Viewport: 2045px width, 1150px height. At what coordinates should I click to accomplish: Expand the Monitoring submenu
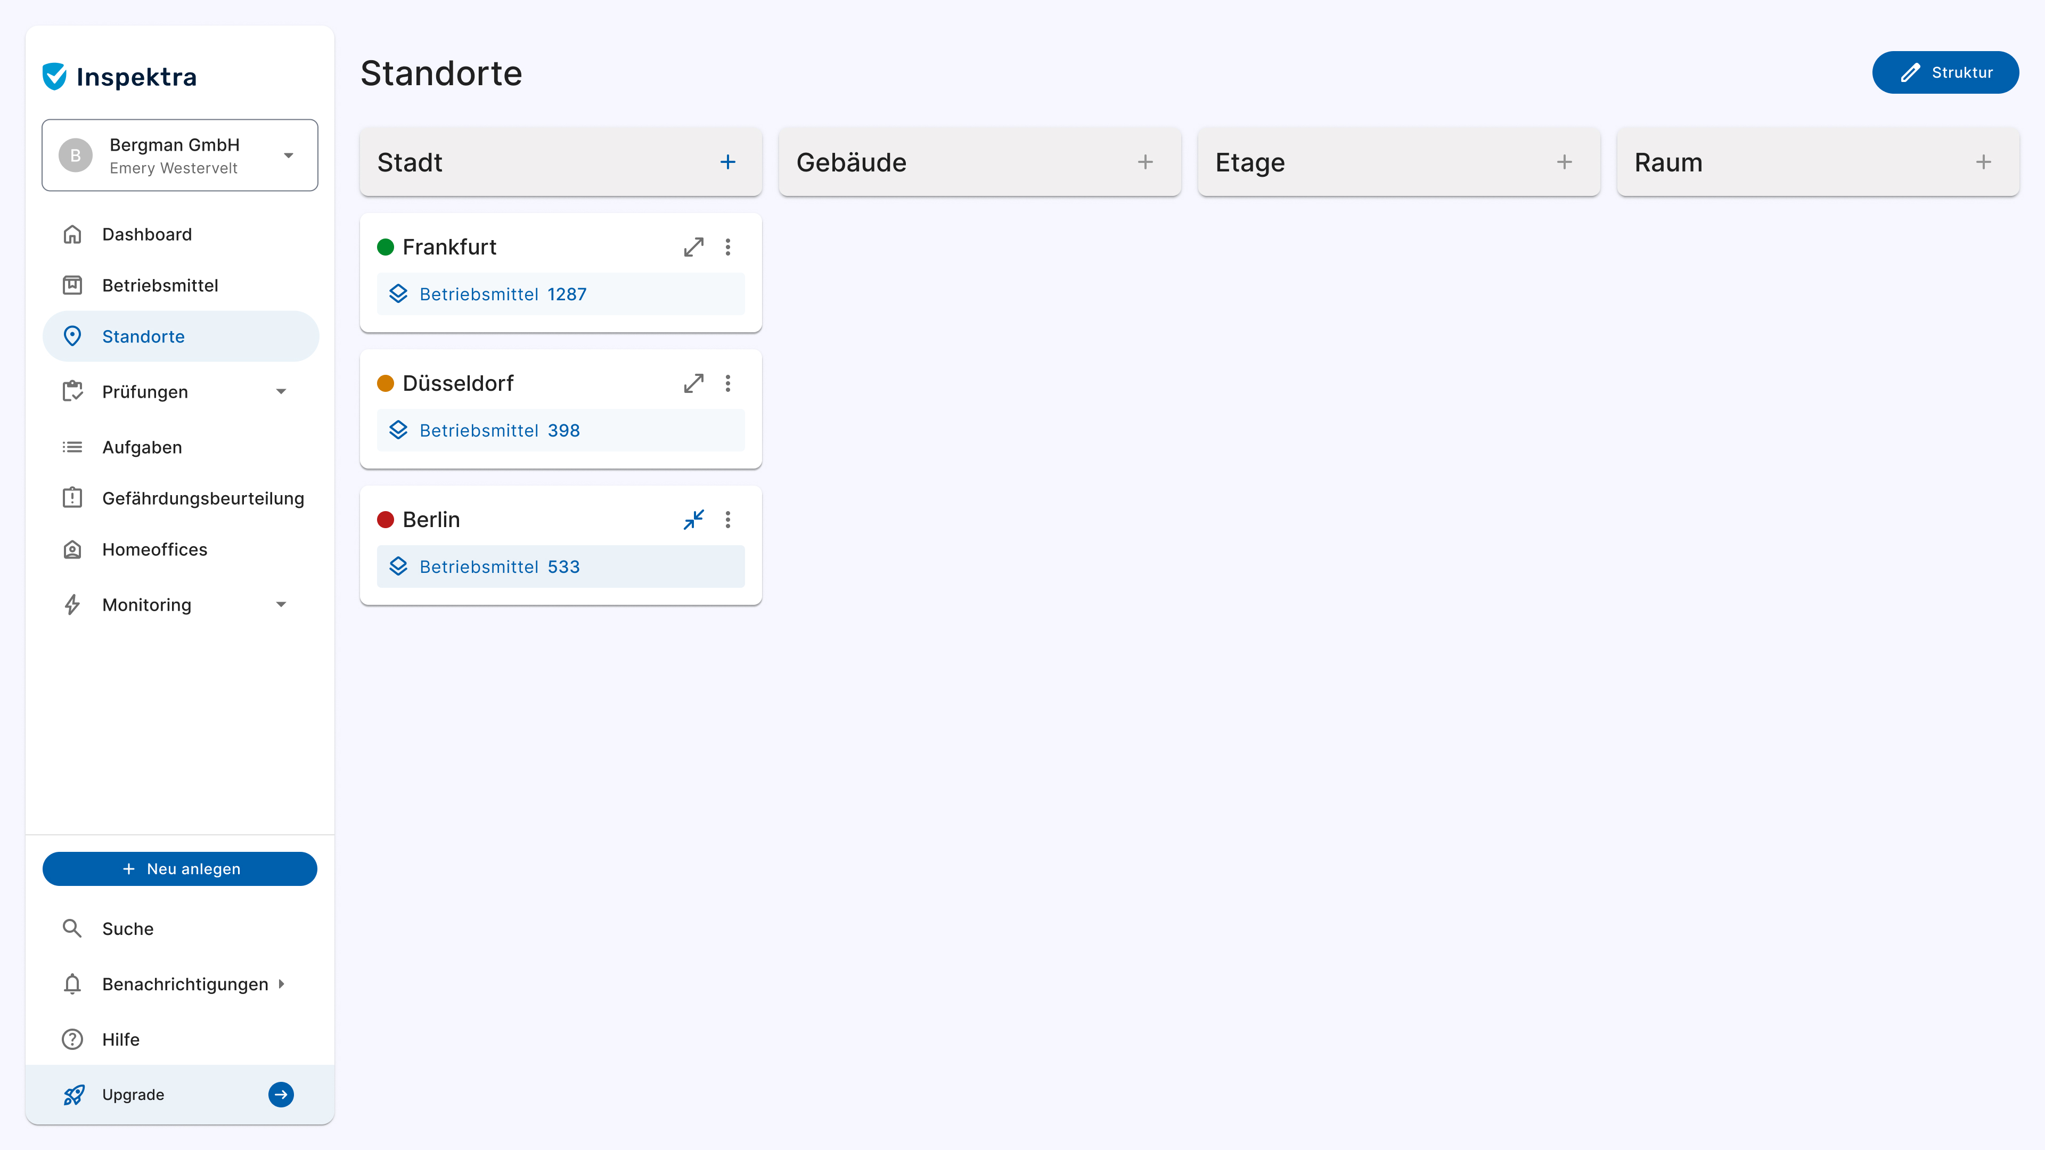[280, 605]
